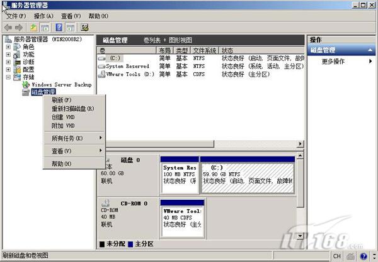Image resolution: width=378 pixels, height=262 pixels.
Task: Click the 存储 node icon
Action: coord(17,77)
